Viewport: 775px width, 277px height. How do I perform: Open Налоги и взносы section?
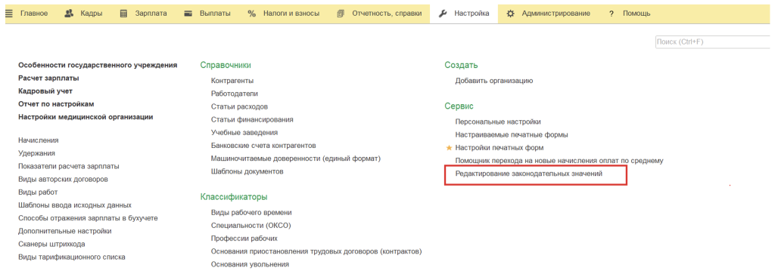pos(291,14)
